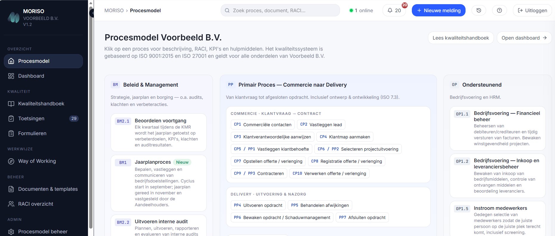This screenshot has height=236, width=555.
Task: Open OP1.1 Bedrijfsvoering Financieel beheer card
Action: click(x=497, y=128)
